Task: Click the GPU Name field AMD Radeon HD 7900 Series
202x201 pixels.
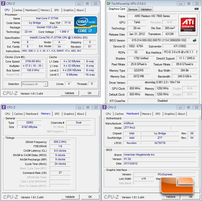Action: pos(152,16)
